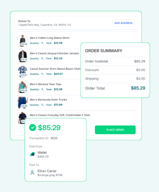Click Men's Workout Tank Tops title
This screenshot has width=159, height=192.
pyautogui.click(x=46, y=84)
